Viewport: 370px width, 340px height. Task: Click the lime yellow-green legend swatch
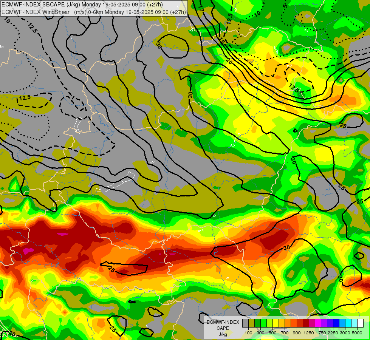(x=270, y=323)
